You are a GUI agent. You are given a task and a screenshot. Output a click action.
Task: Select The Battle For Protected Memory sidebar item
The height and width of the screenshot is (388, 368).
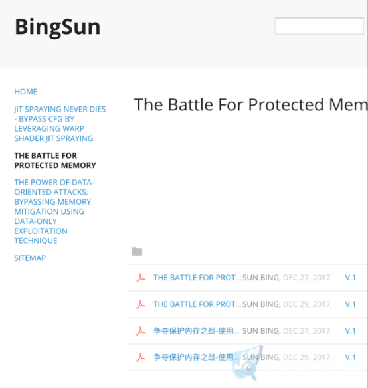55,161
